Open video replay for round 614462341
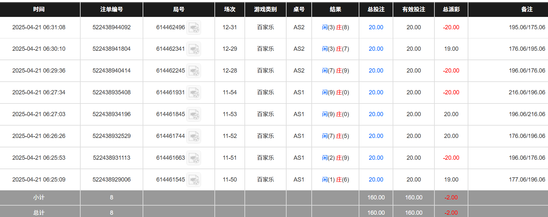Viewport: 548px width, 217px height. pos(194,49)
